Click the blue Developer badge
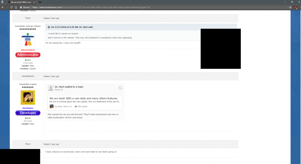The image size is (301, 164). coord(28,113)
